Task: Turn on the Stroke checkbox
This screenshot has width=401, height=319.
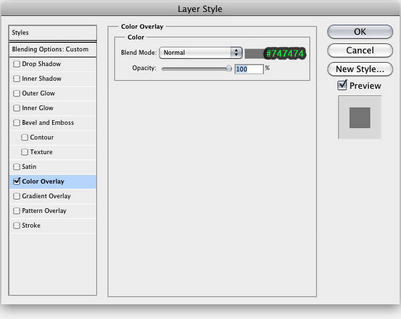Action: pyautogui.click(x=17, y=226)
